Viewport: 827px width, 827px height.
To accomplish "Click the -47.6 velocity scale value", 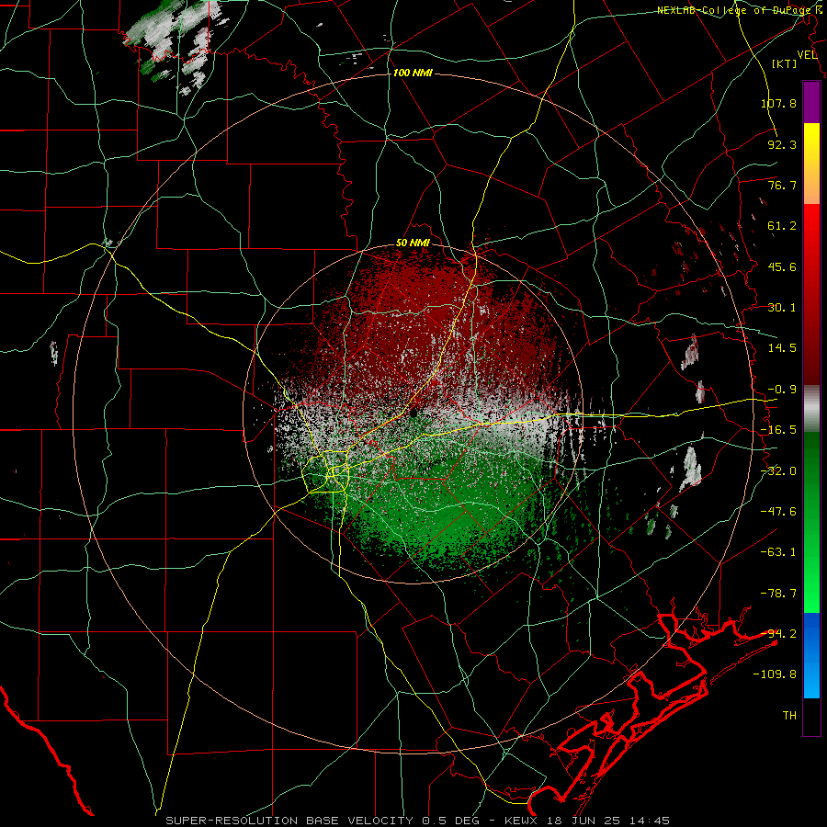I will 778,512.
